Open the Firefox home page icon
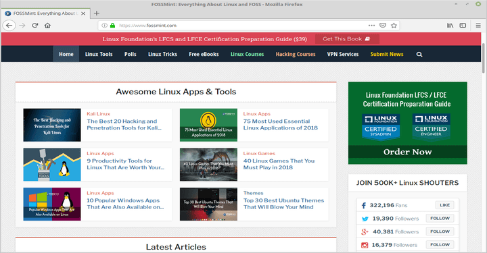487x253 pixels. pos(47,26)
